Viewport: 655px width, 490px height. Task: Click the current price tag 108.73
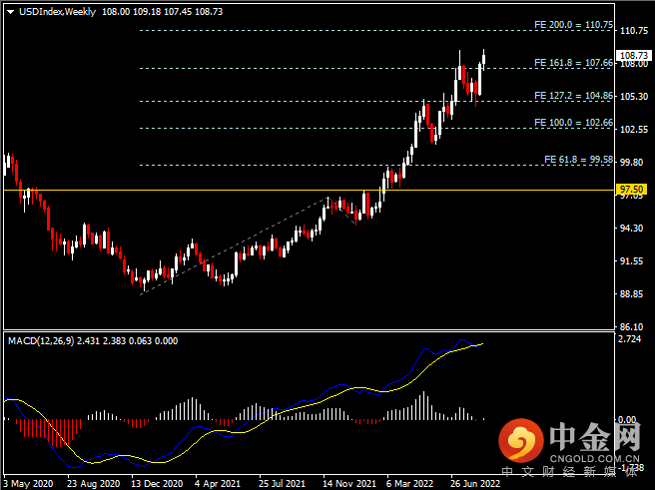click(x=634, y=56)
